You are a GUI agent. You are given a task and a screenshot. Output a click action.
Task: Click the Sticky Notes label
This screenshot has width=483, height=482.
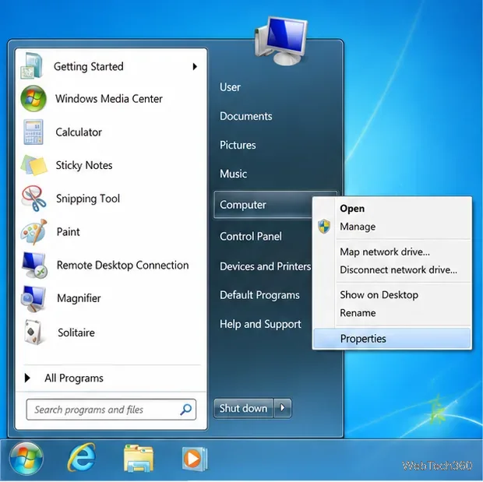coord(84,165)
